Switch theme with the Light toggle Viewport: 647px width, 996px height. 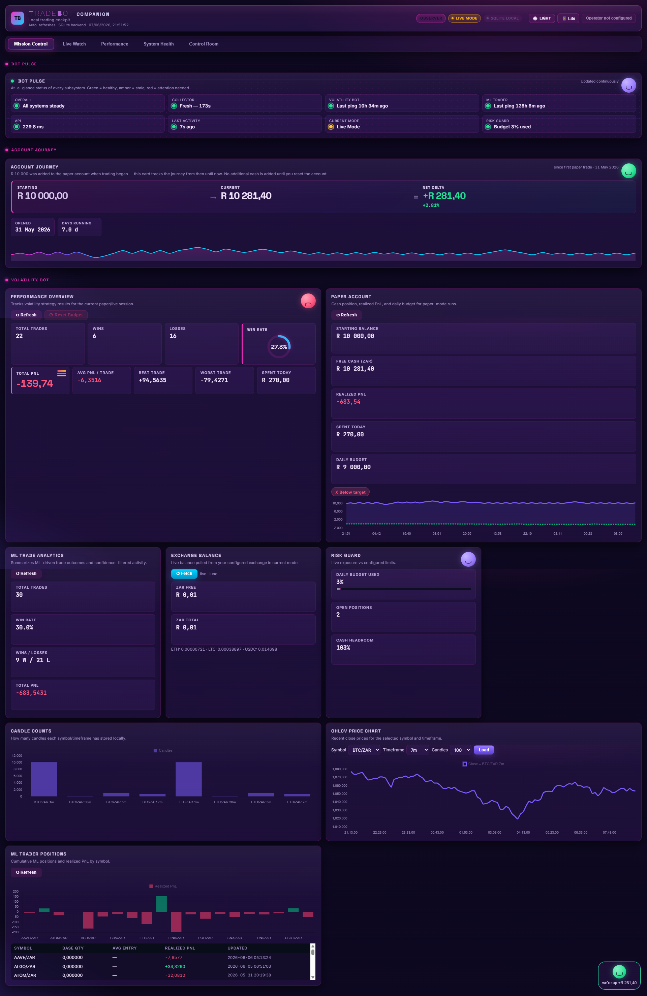[542, 19]
